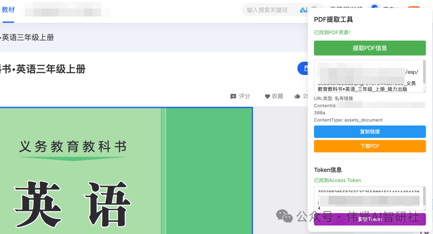Viewport: 433px width, 234px height.
Task: Click the purple 复制Token button
Action: click(x=370, y=219)
